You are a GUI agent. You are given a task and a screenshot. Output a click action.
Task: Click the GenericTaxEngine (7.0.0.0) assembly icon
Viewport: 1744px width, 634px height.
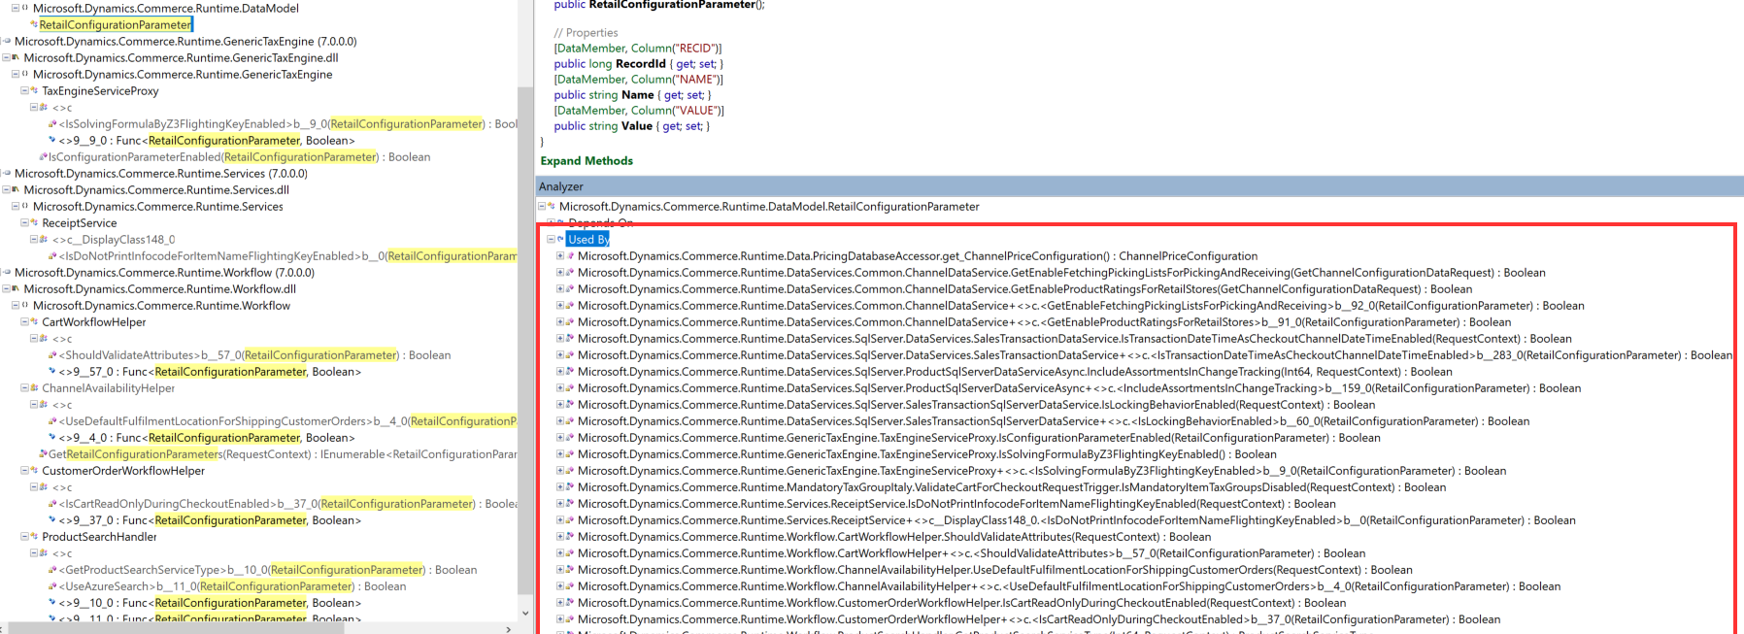[7, 41]
